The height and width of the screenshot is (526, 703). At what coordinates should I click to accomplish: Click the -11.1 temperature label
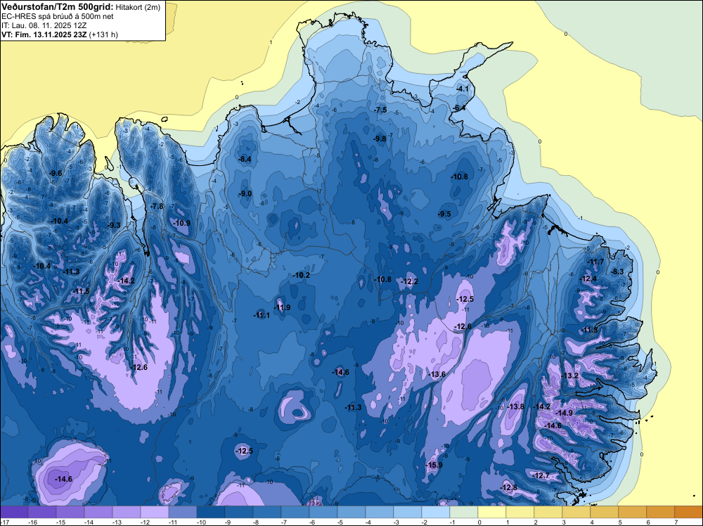tap(262, 315)
